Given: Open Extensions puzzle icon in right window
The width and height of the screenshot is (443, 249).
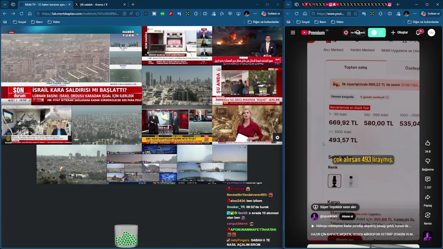Looking at the screenshot, I should 380,13.
